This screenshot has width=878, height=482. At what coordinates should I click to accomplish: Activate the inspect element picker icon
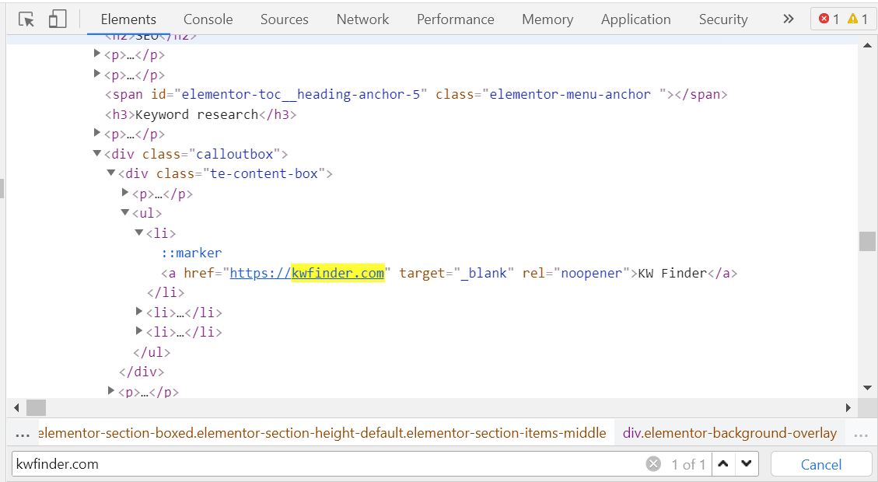(26, 19)
